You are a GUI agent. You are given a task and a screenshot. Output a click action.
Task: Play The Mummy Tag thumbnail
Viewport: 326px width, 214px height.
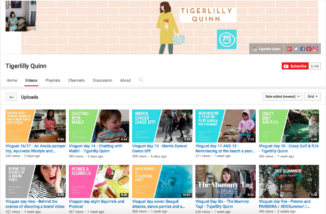(x=225, y=182)
